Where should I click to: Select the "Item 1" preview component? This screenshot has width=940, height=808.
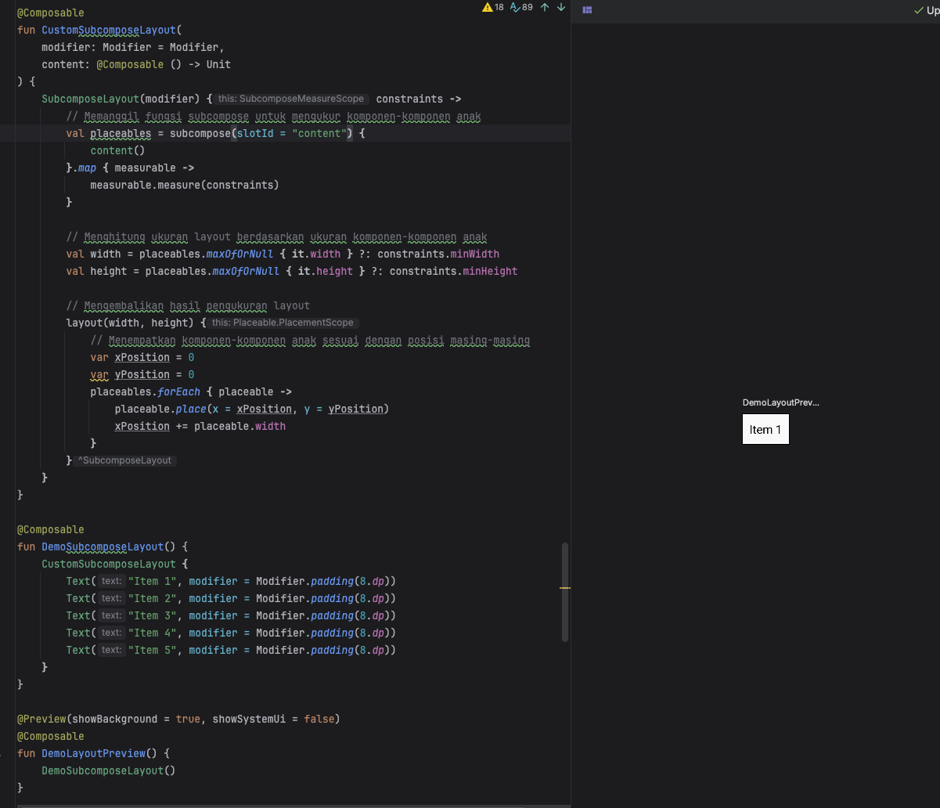click(765, 429)
